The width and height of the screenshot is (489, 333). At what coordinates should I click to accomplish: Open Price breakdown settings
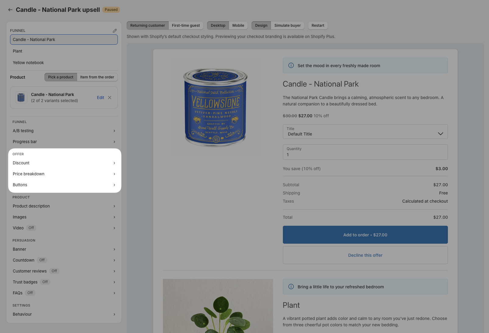point(64,174)
